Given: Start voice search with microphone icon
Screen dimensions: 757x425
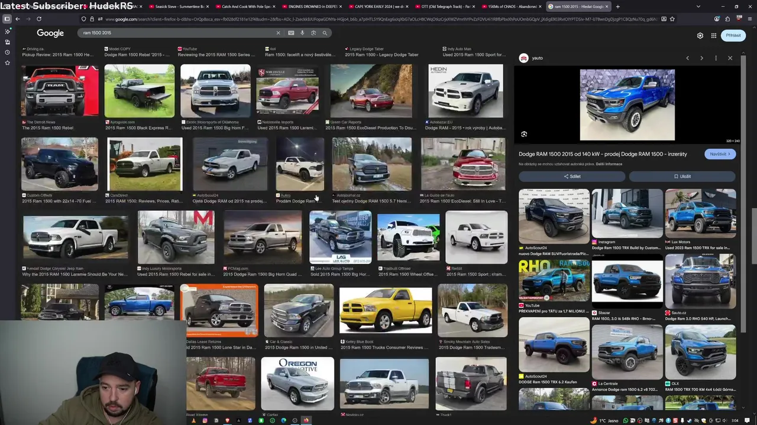Looking at the screenshot, I should pos(302,33).
